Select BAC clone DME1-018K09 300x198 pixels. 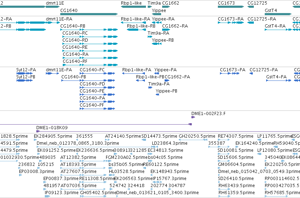click(168, 131)
